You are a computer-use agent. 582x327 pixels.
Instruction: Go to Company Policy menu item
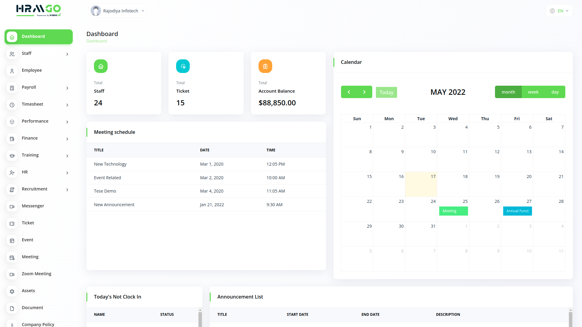38,324
